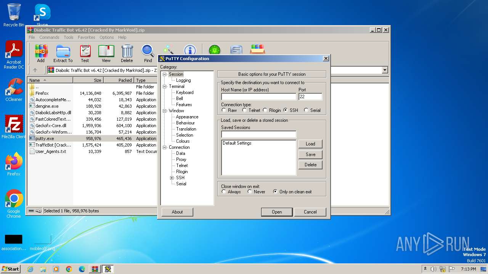Click the SFX books toolbar icon
Screen dimensions: 488x274
point(258,49)
